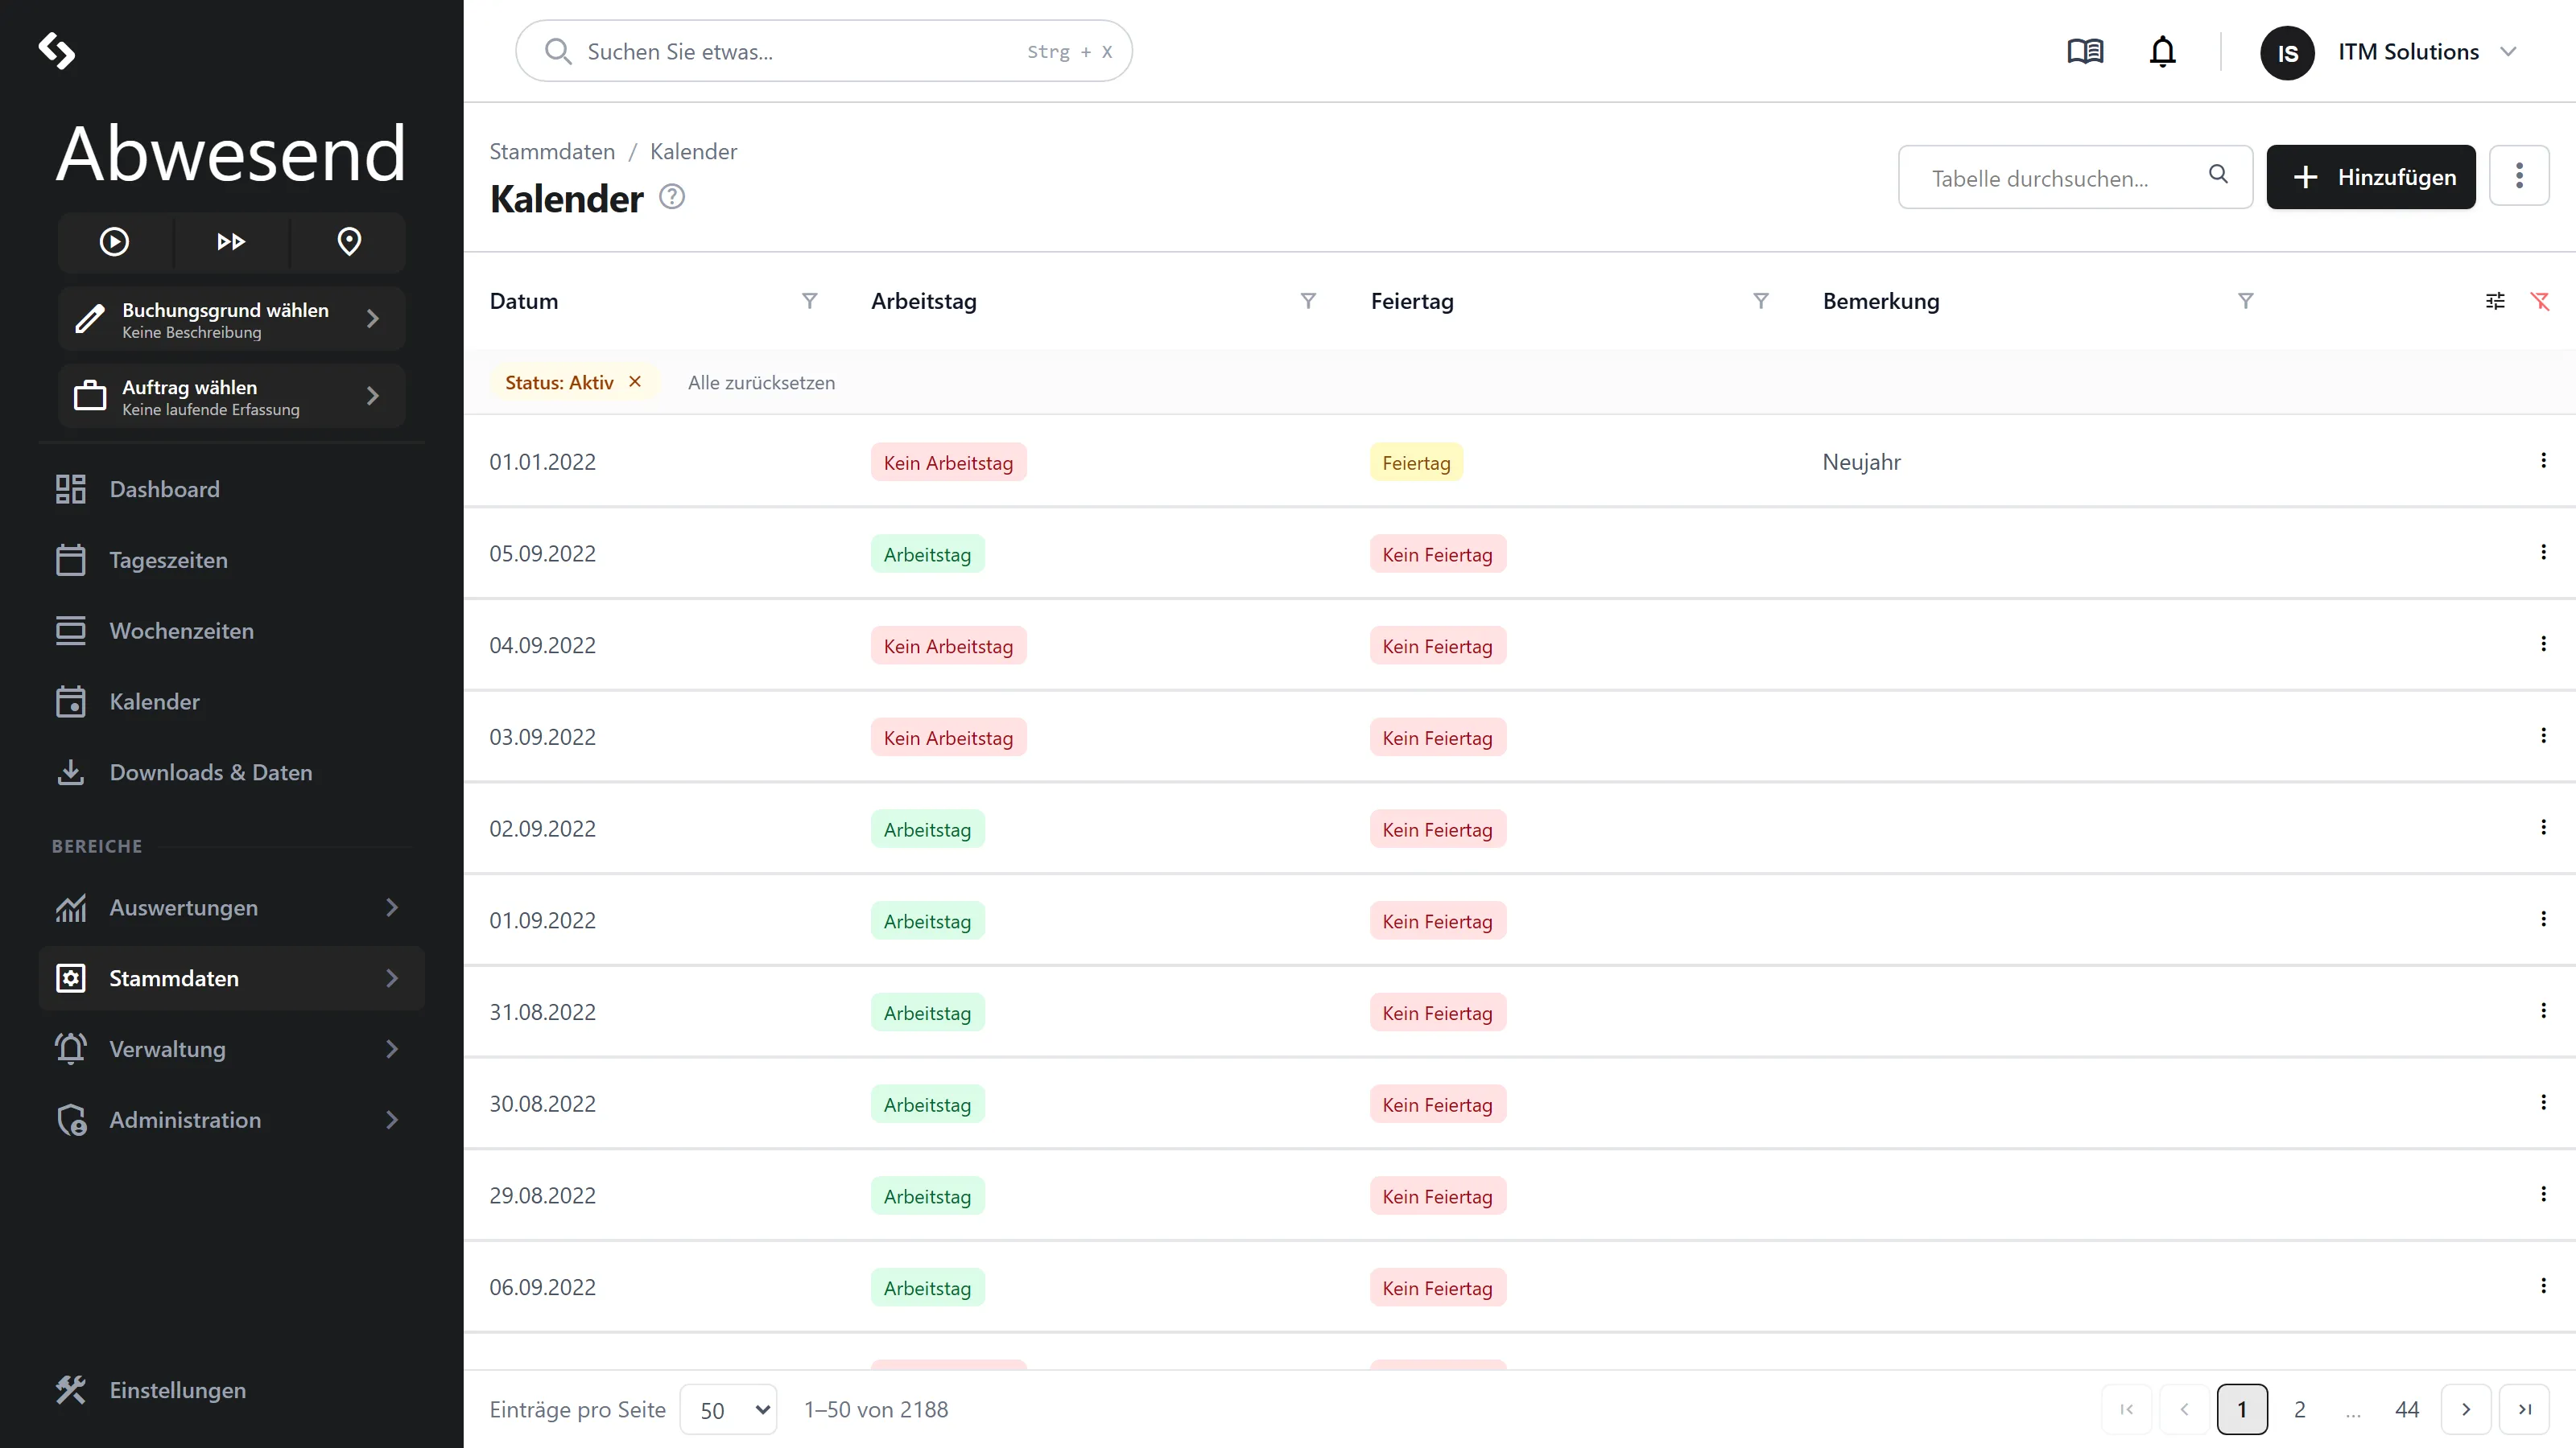The width and height of the screenshot is (2576, 1448).
Task: Open entries per page dropdown
Action: click(728, 1410)
